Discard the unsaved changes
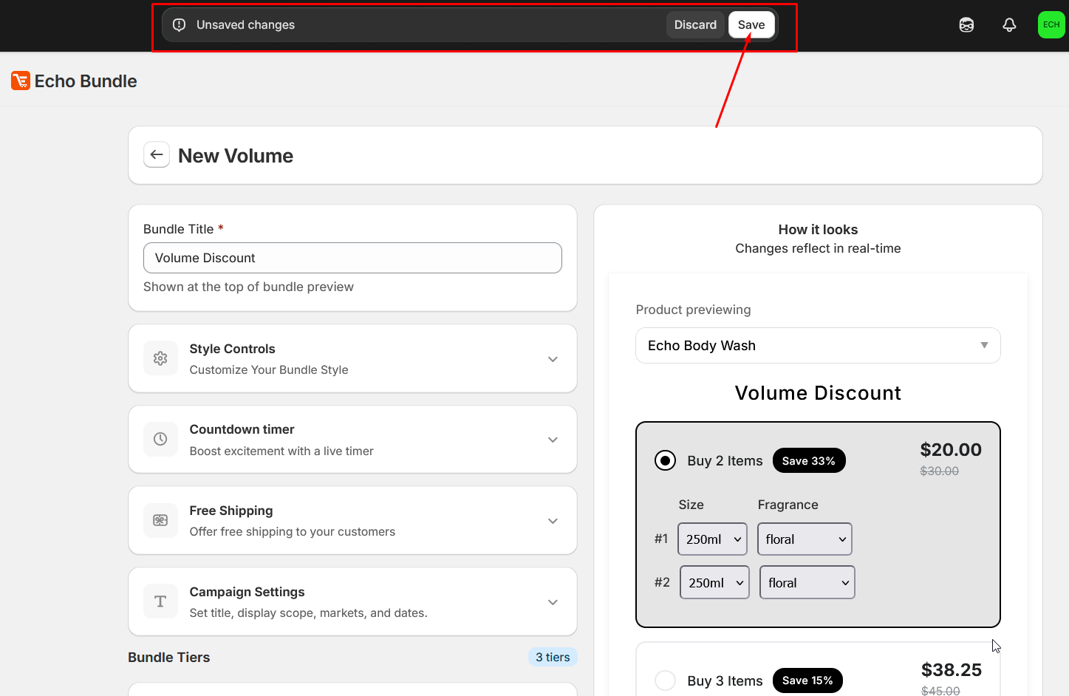Screen dimensions: 1069x696 [x=694, y=24]
